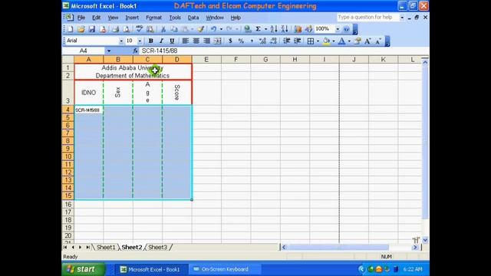Sort descending Z to A

click(x=285, y=29)
